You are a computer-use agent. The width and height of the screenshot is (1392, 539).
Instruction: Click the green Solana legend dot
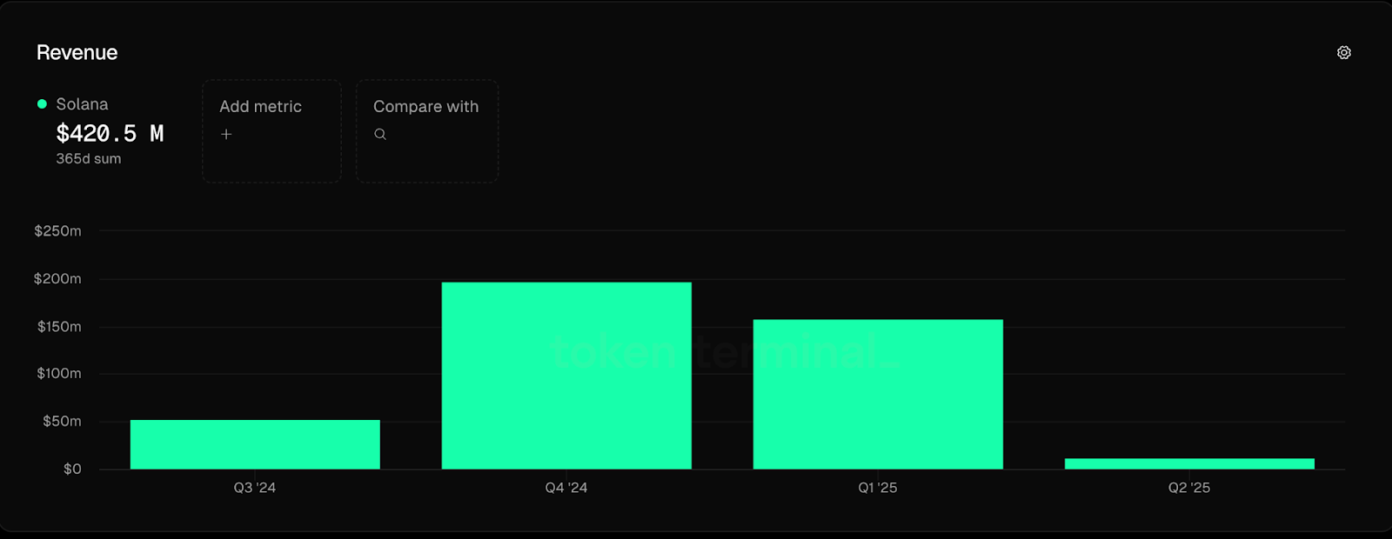[x=42, y=104]
